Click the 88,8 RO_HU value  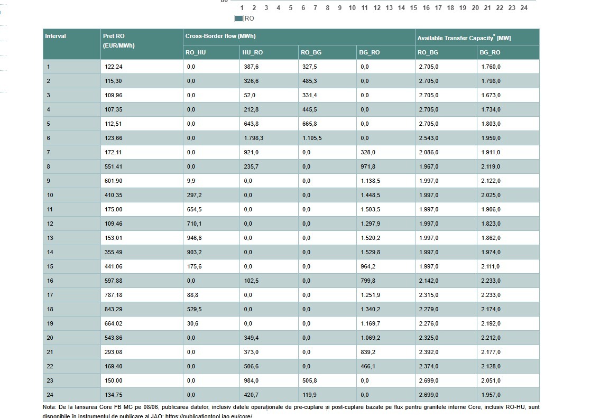pos(192,295)
